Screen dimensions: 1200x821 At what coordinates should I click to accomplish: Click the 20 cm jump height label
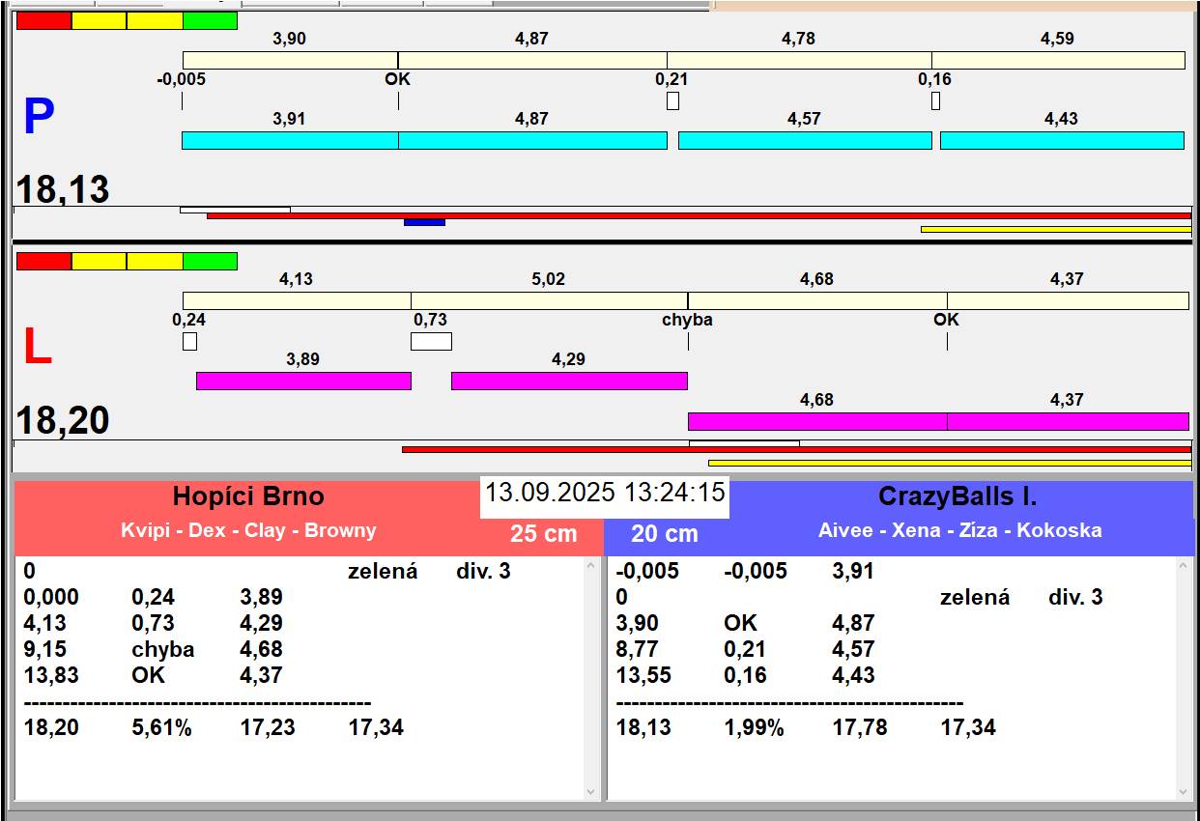pyautogui.click(x=664, y=533)
